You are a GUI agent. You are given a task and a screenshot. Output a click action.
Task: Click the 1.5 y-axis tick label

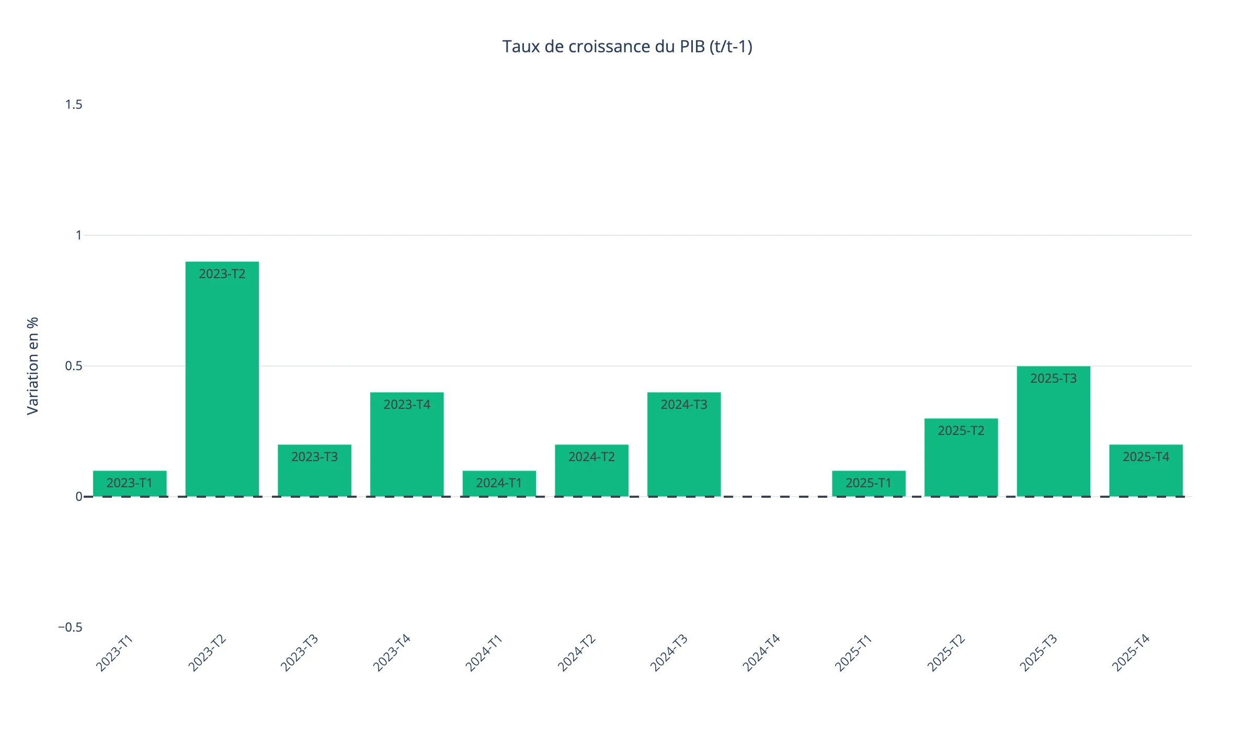click(x=74, y=105)
